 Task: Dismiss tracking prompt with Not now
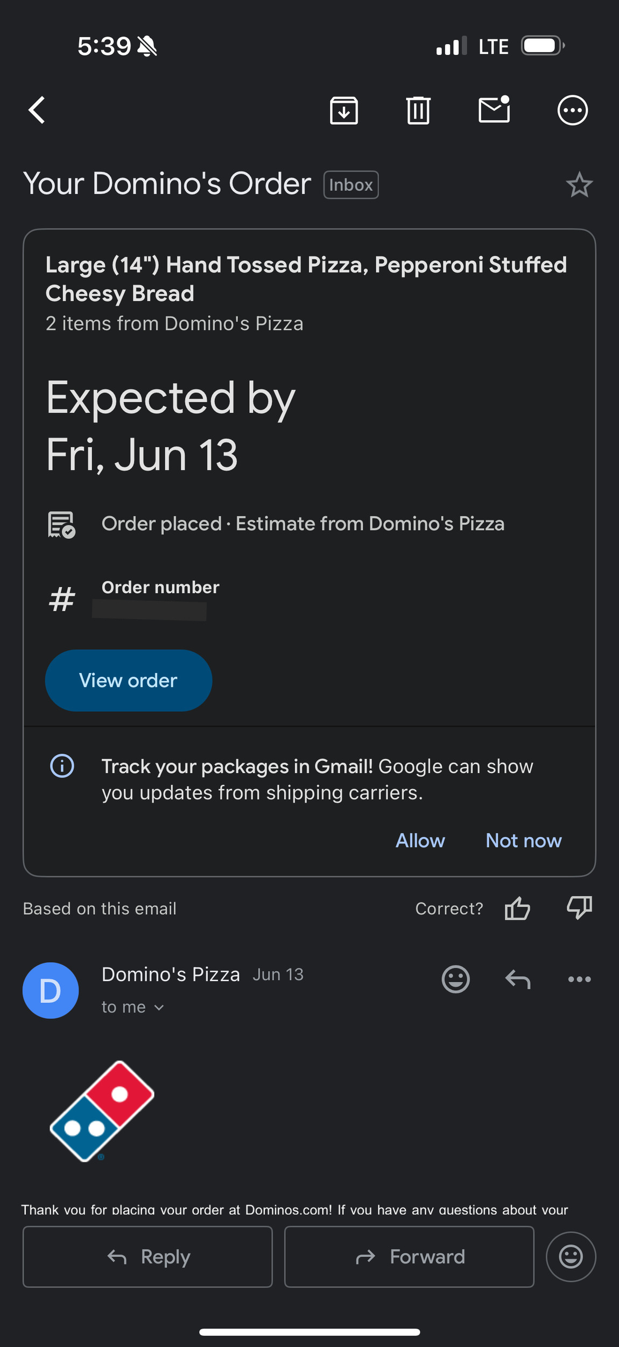[523, 841]
